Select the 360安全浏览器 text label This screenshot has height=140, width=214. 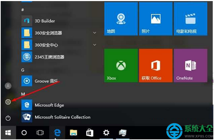48,33
